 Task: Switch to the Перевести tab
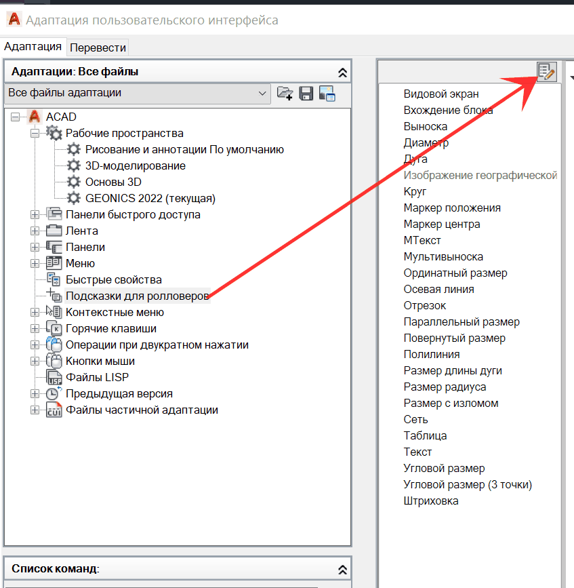(x=98, y=47)
